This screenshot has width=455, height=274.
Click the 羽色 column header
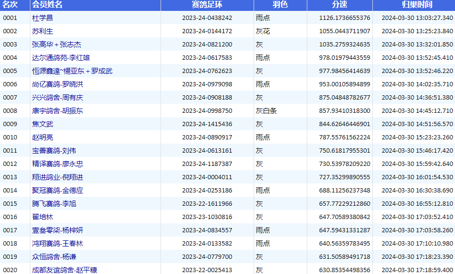point(280,5)
